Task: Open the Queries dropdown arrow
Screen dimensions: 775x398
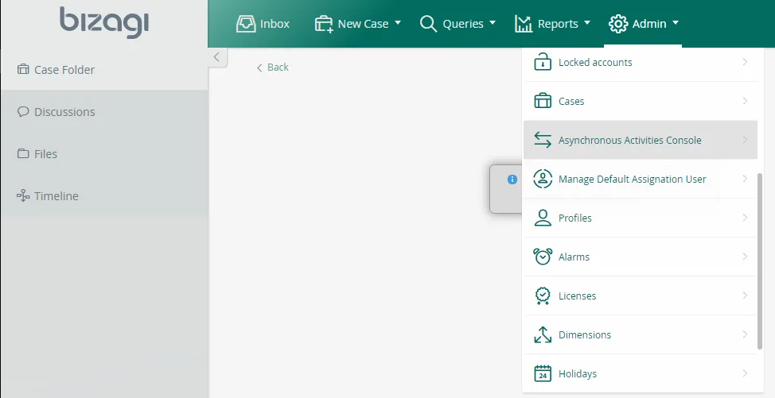Action: 493,23
